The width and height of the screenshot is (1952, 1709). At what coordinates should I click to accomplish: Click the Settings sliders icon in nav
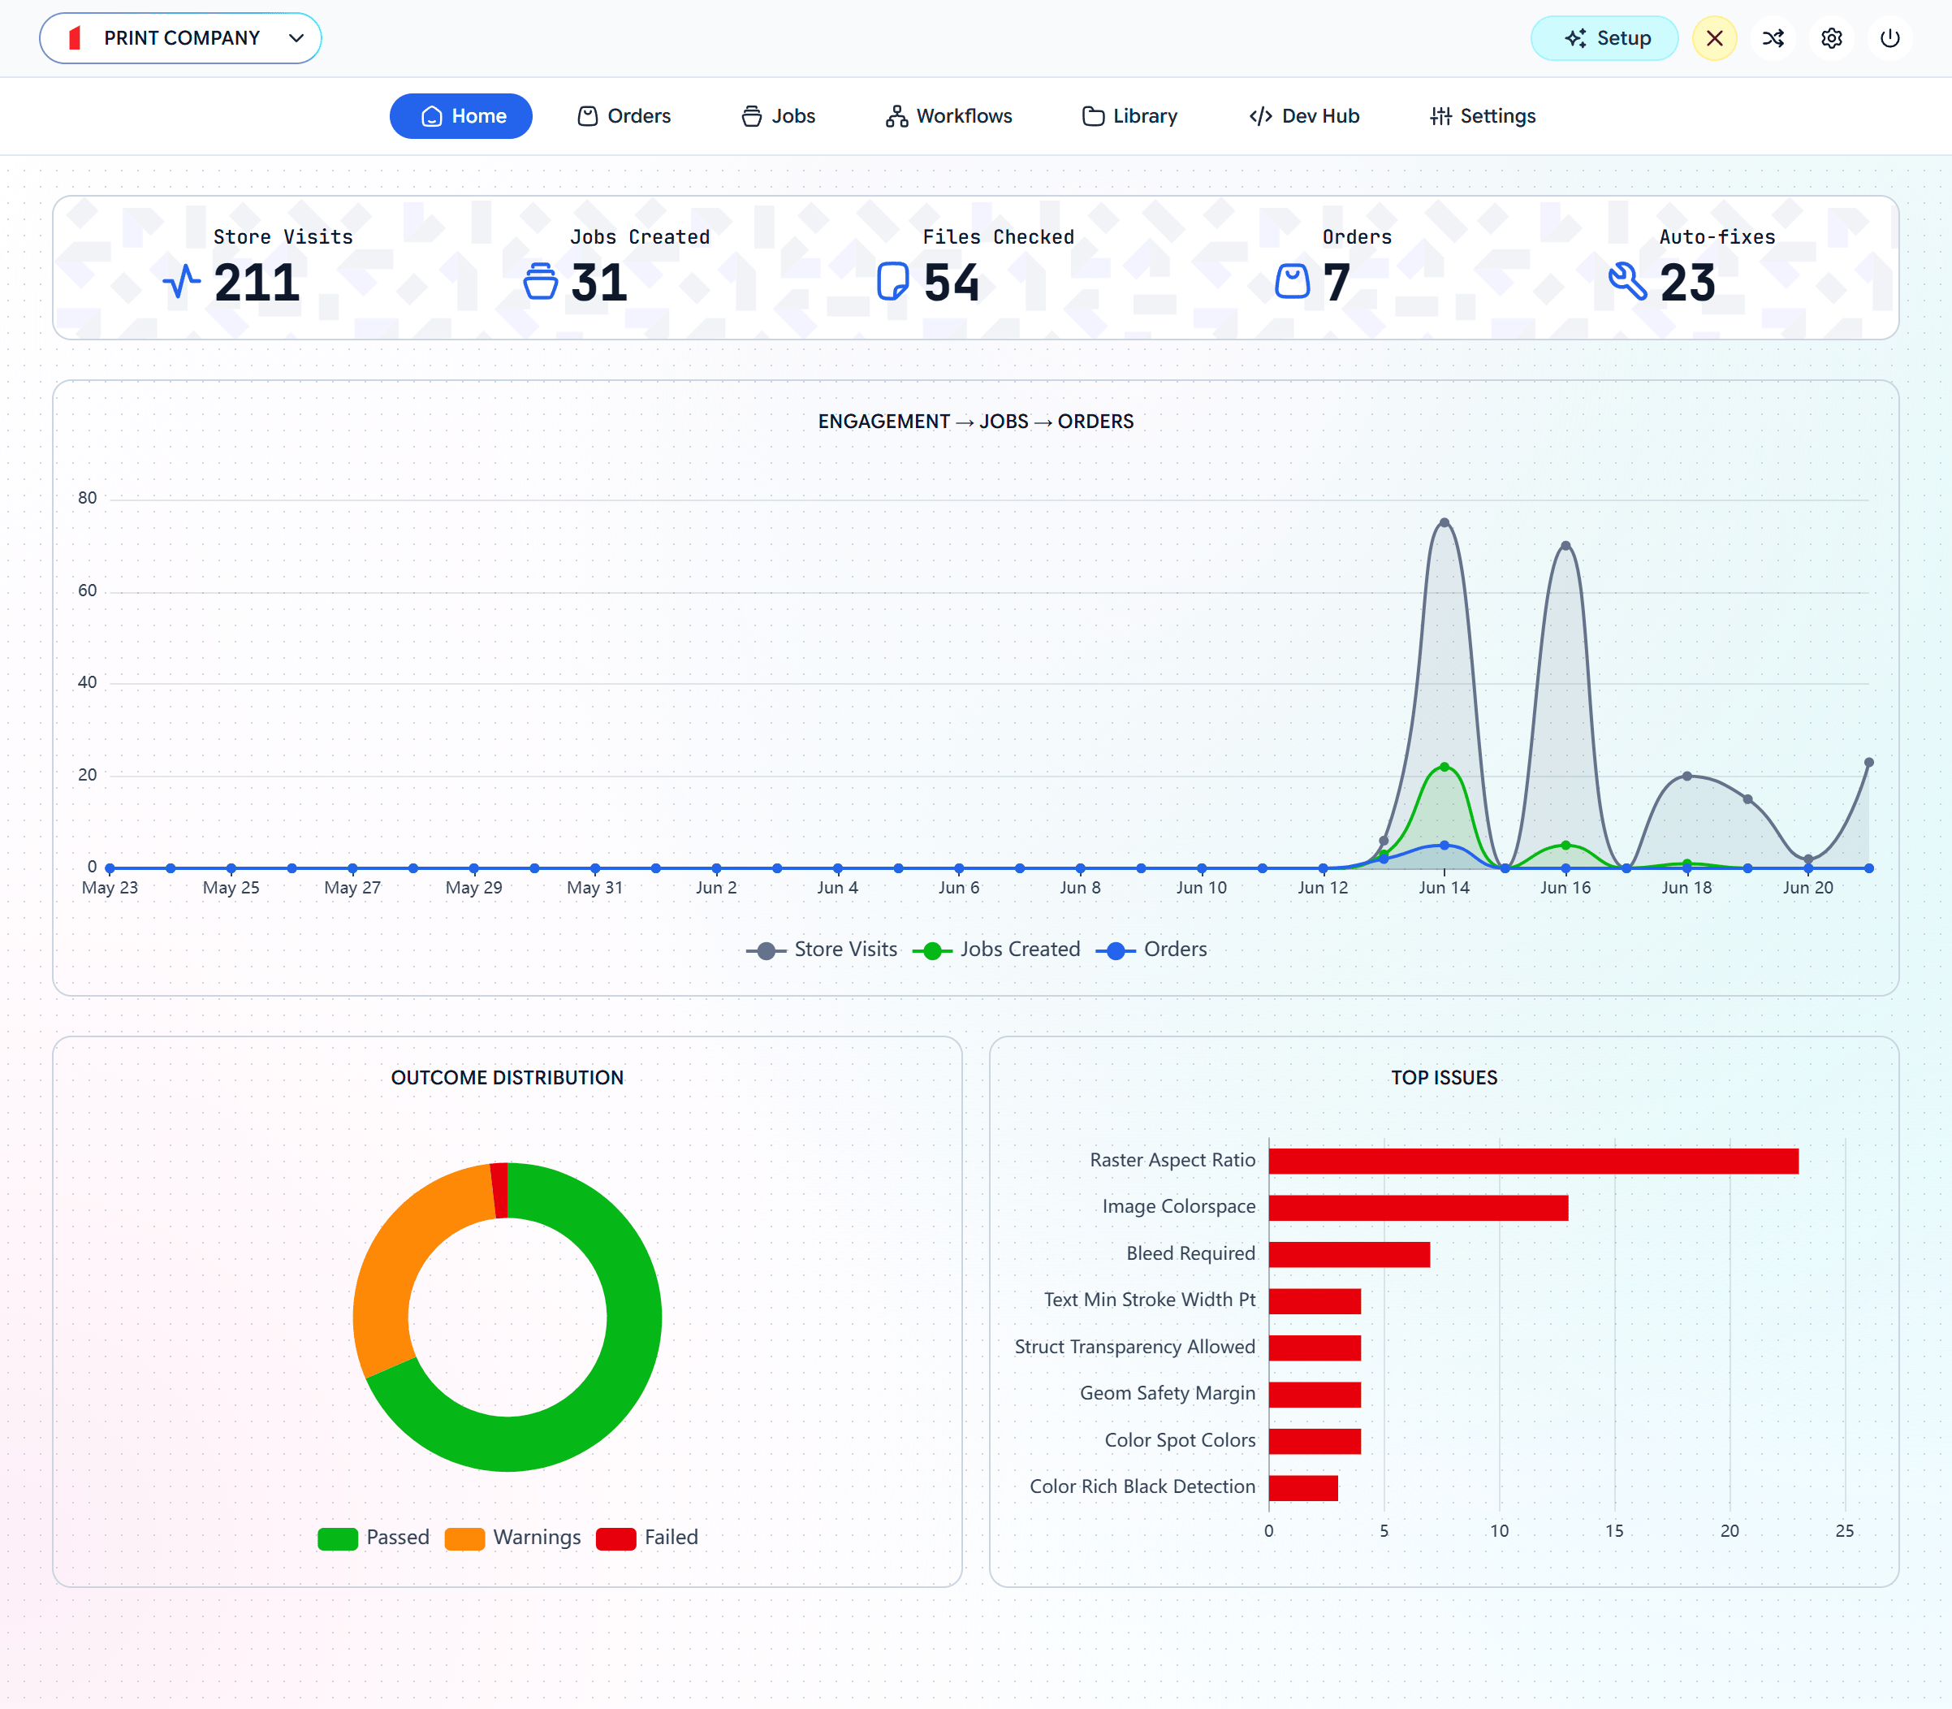[1440, 116]
